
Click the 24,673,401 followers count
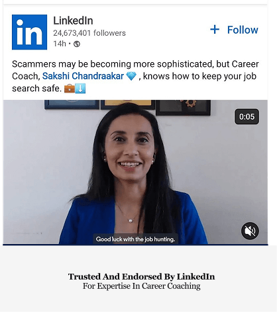coord(89,33)
